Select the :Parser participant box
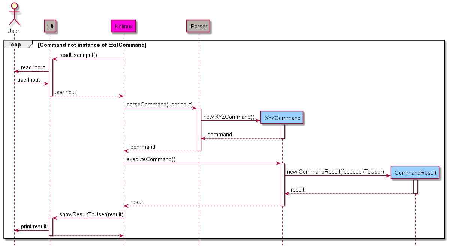The height and width of the screenshot is (247, 449). click(198, 26)
